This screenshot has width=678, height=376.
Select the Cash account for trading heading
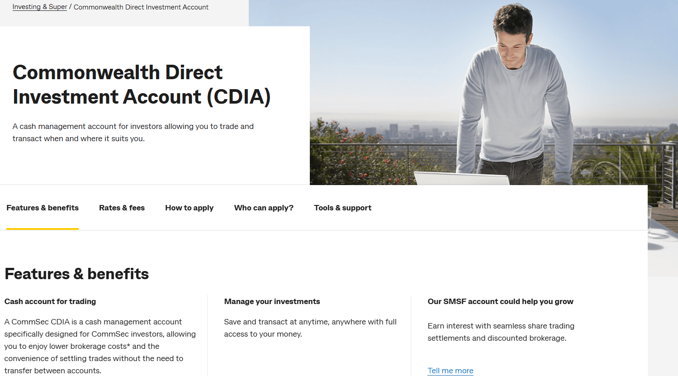[x=50, y=301]
